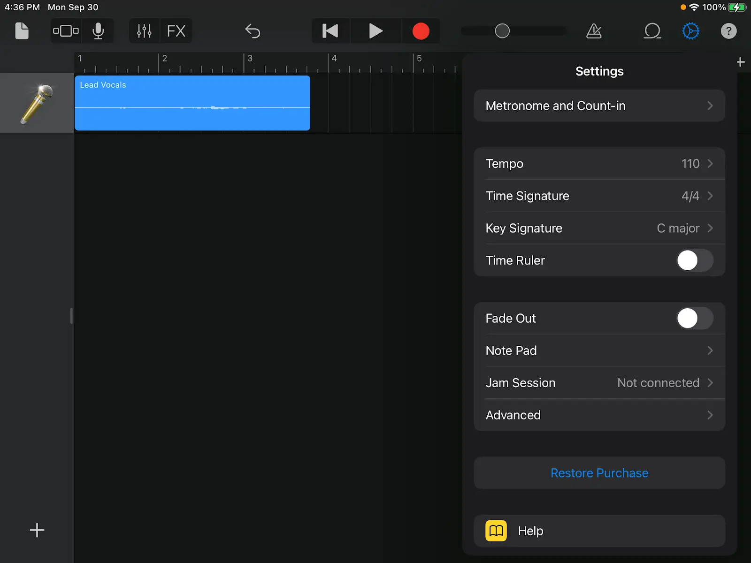Switch to Tracks view button
The image size is (751, 563).
(66, 31)
